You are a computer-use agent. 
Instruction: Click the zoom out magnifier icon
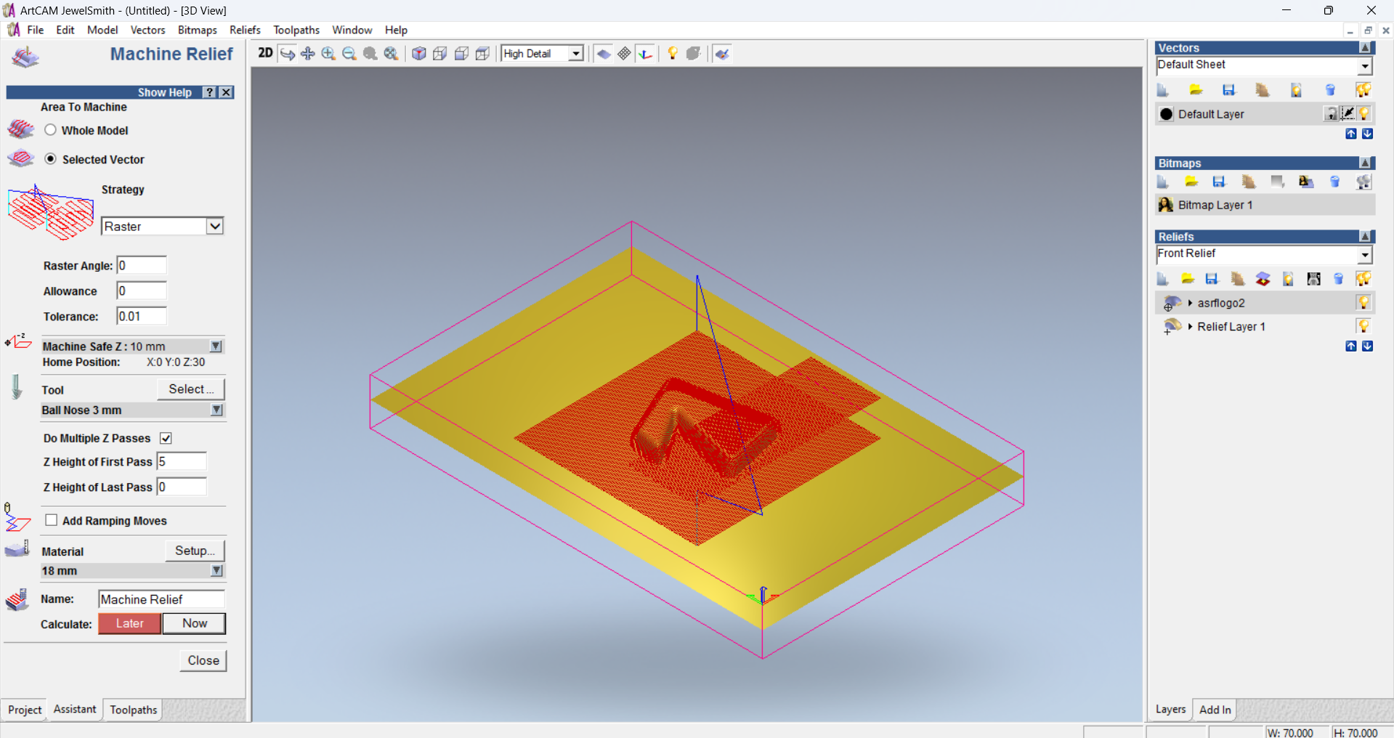click(x=349, y=54)
